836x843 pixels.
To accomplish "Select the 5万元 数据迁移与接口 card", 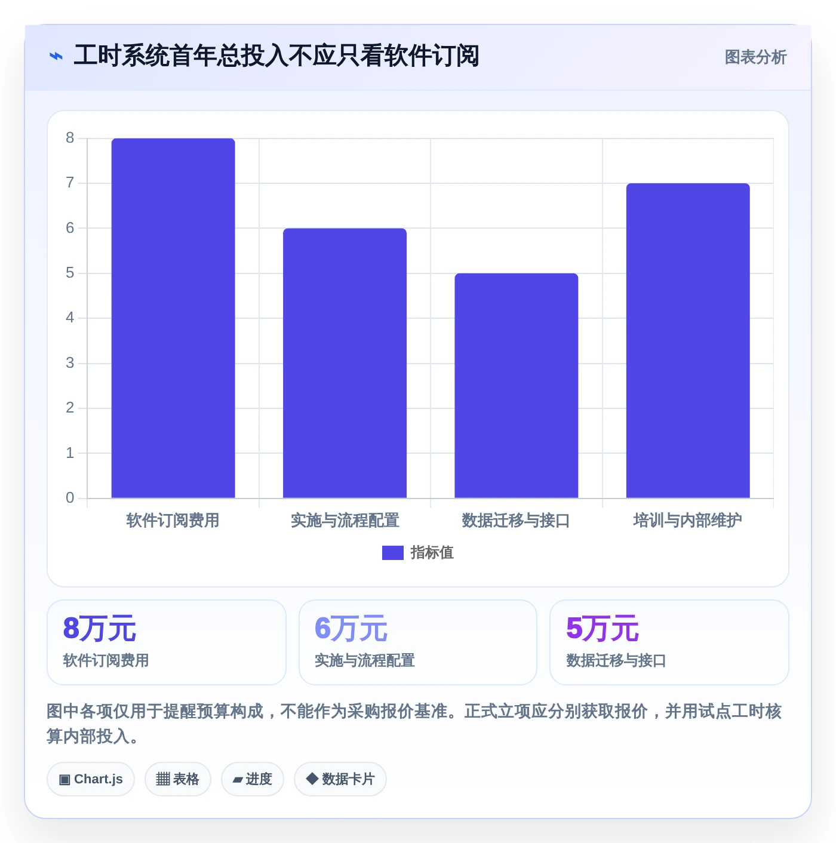I will tap(669, 642).
